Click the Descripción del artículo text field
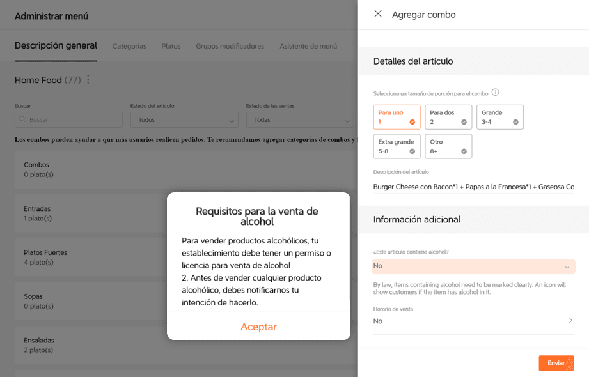The image size is (589, 377). [x=473, y=187]
